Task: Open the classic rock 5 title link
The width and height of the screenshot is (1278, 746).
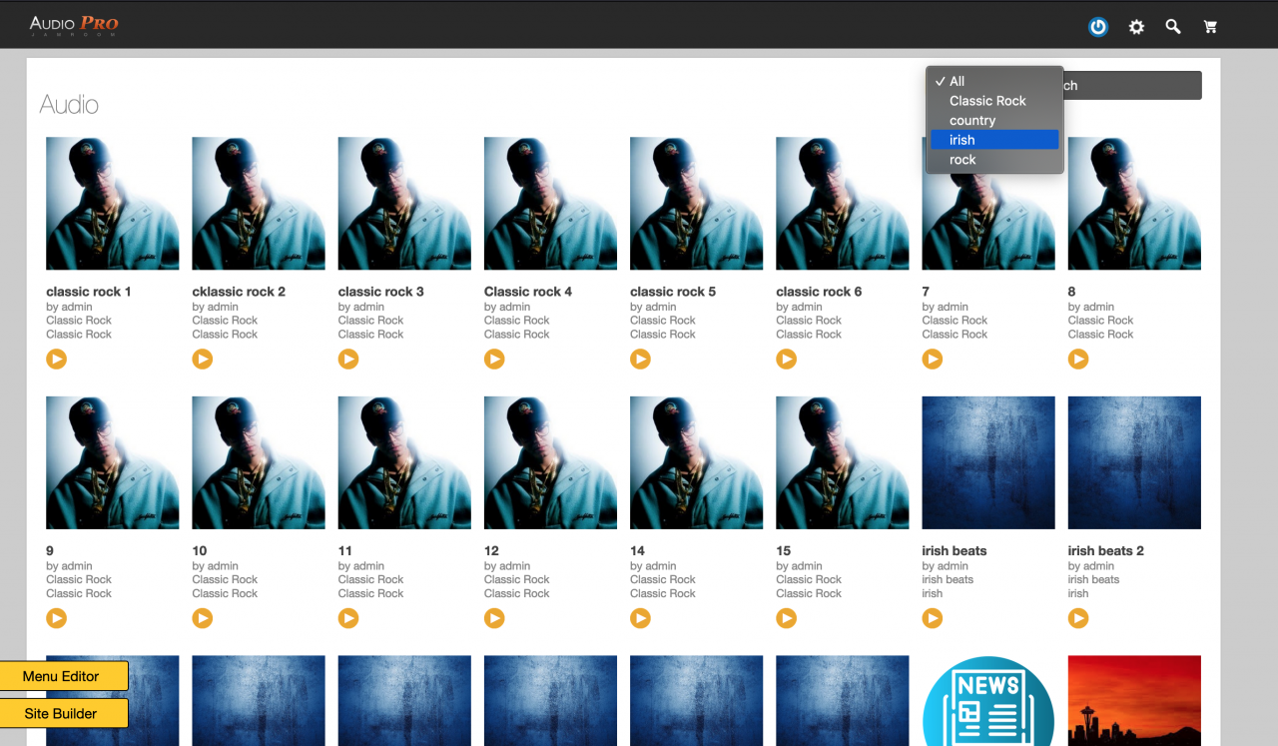Action: tap(672, 292)
